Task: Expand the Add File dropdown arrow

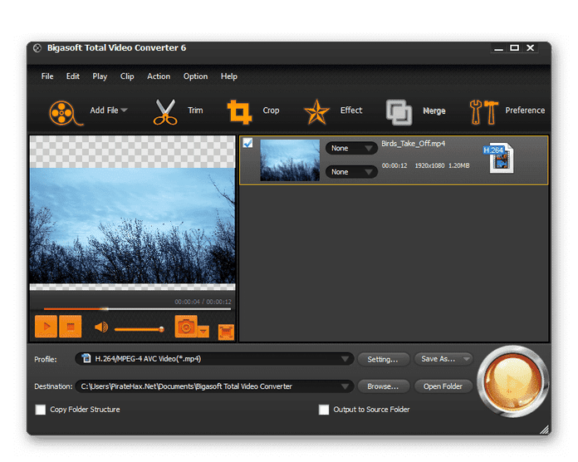Action: pos(125,110)
